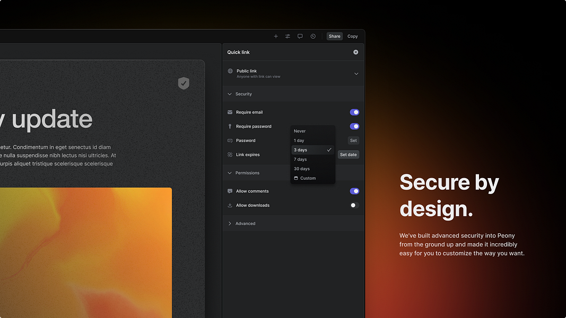Image resolution: width=566 pixels, height=318 pixels.
Task: Click the calendar icon beside Custom
Action: pos(296,178)
